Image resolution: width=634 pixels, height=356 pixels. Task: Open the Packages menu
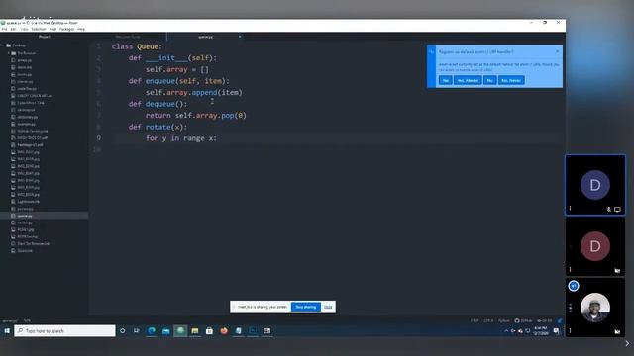point(66,29)
